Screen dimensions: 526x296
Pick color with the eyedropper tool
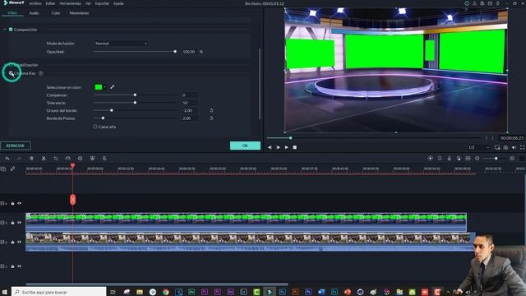[x=112, y=87]
